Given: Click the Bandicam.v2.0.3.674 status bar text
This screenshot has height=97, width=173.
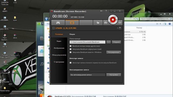Looking at the screenshot, I should pyautogui.click(x=62, y=96).
